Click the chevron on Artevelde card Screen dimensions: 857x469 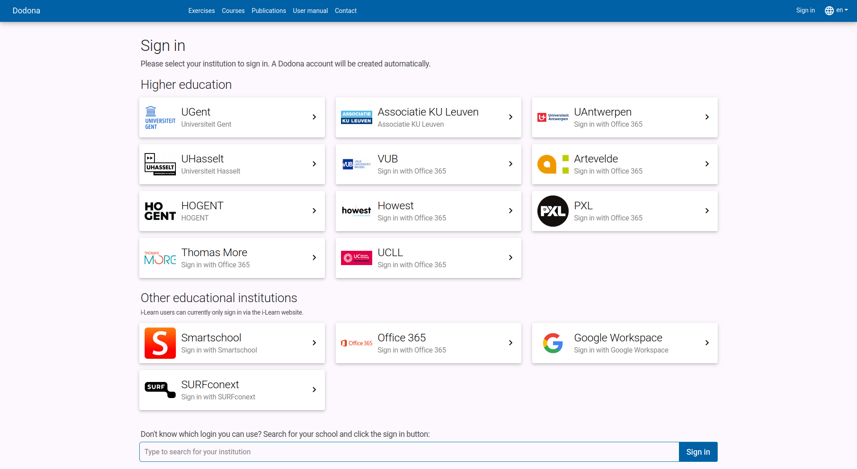coord(707,164)
